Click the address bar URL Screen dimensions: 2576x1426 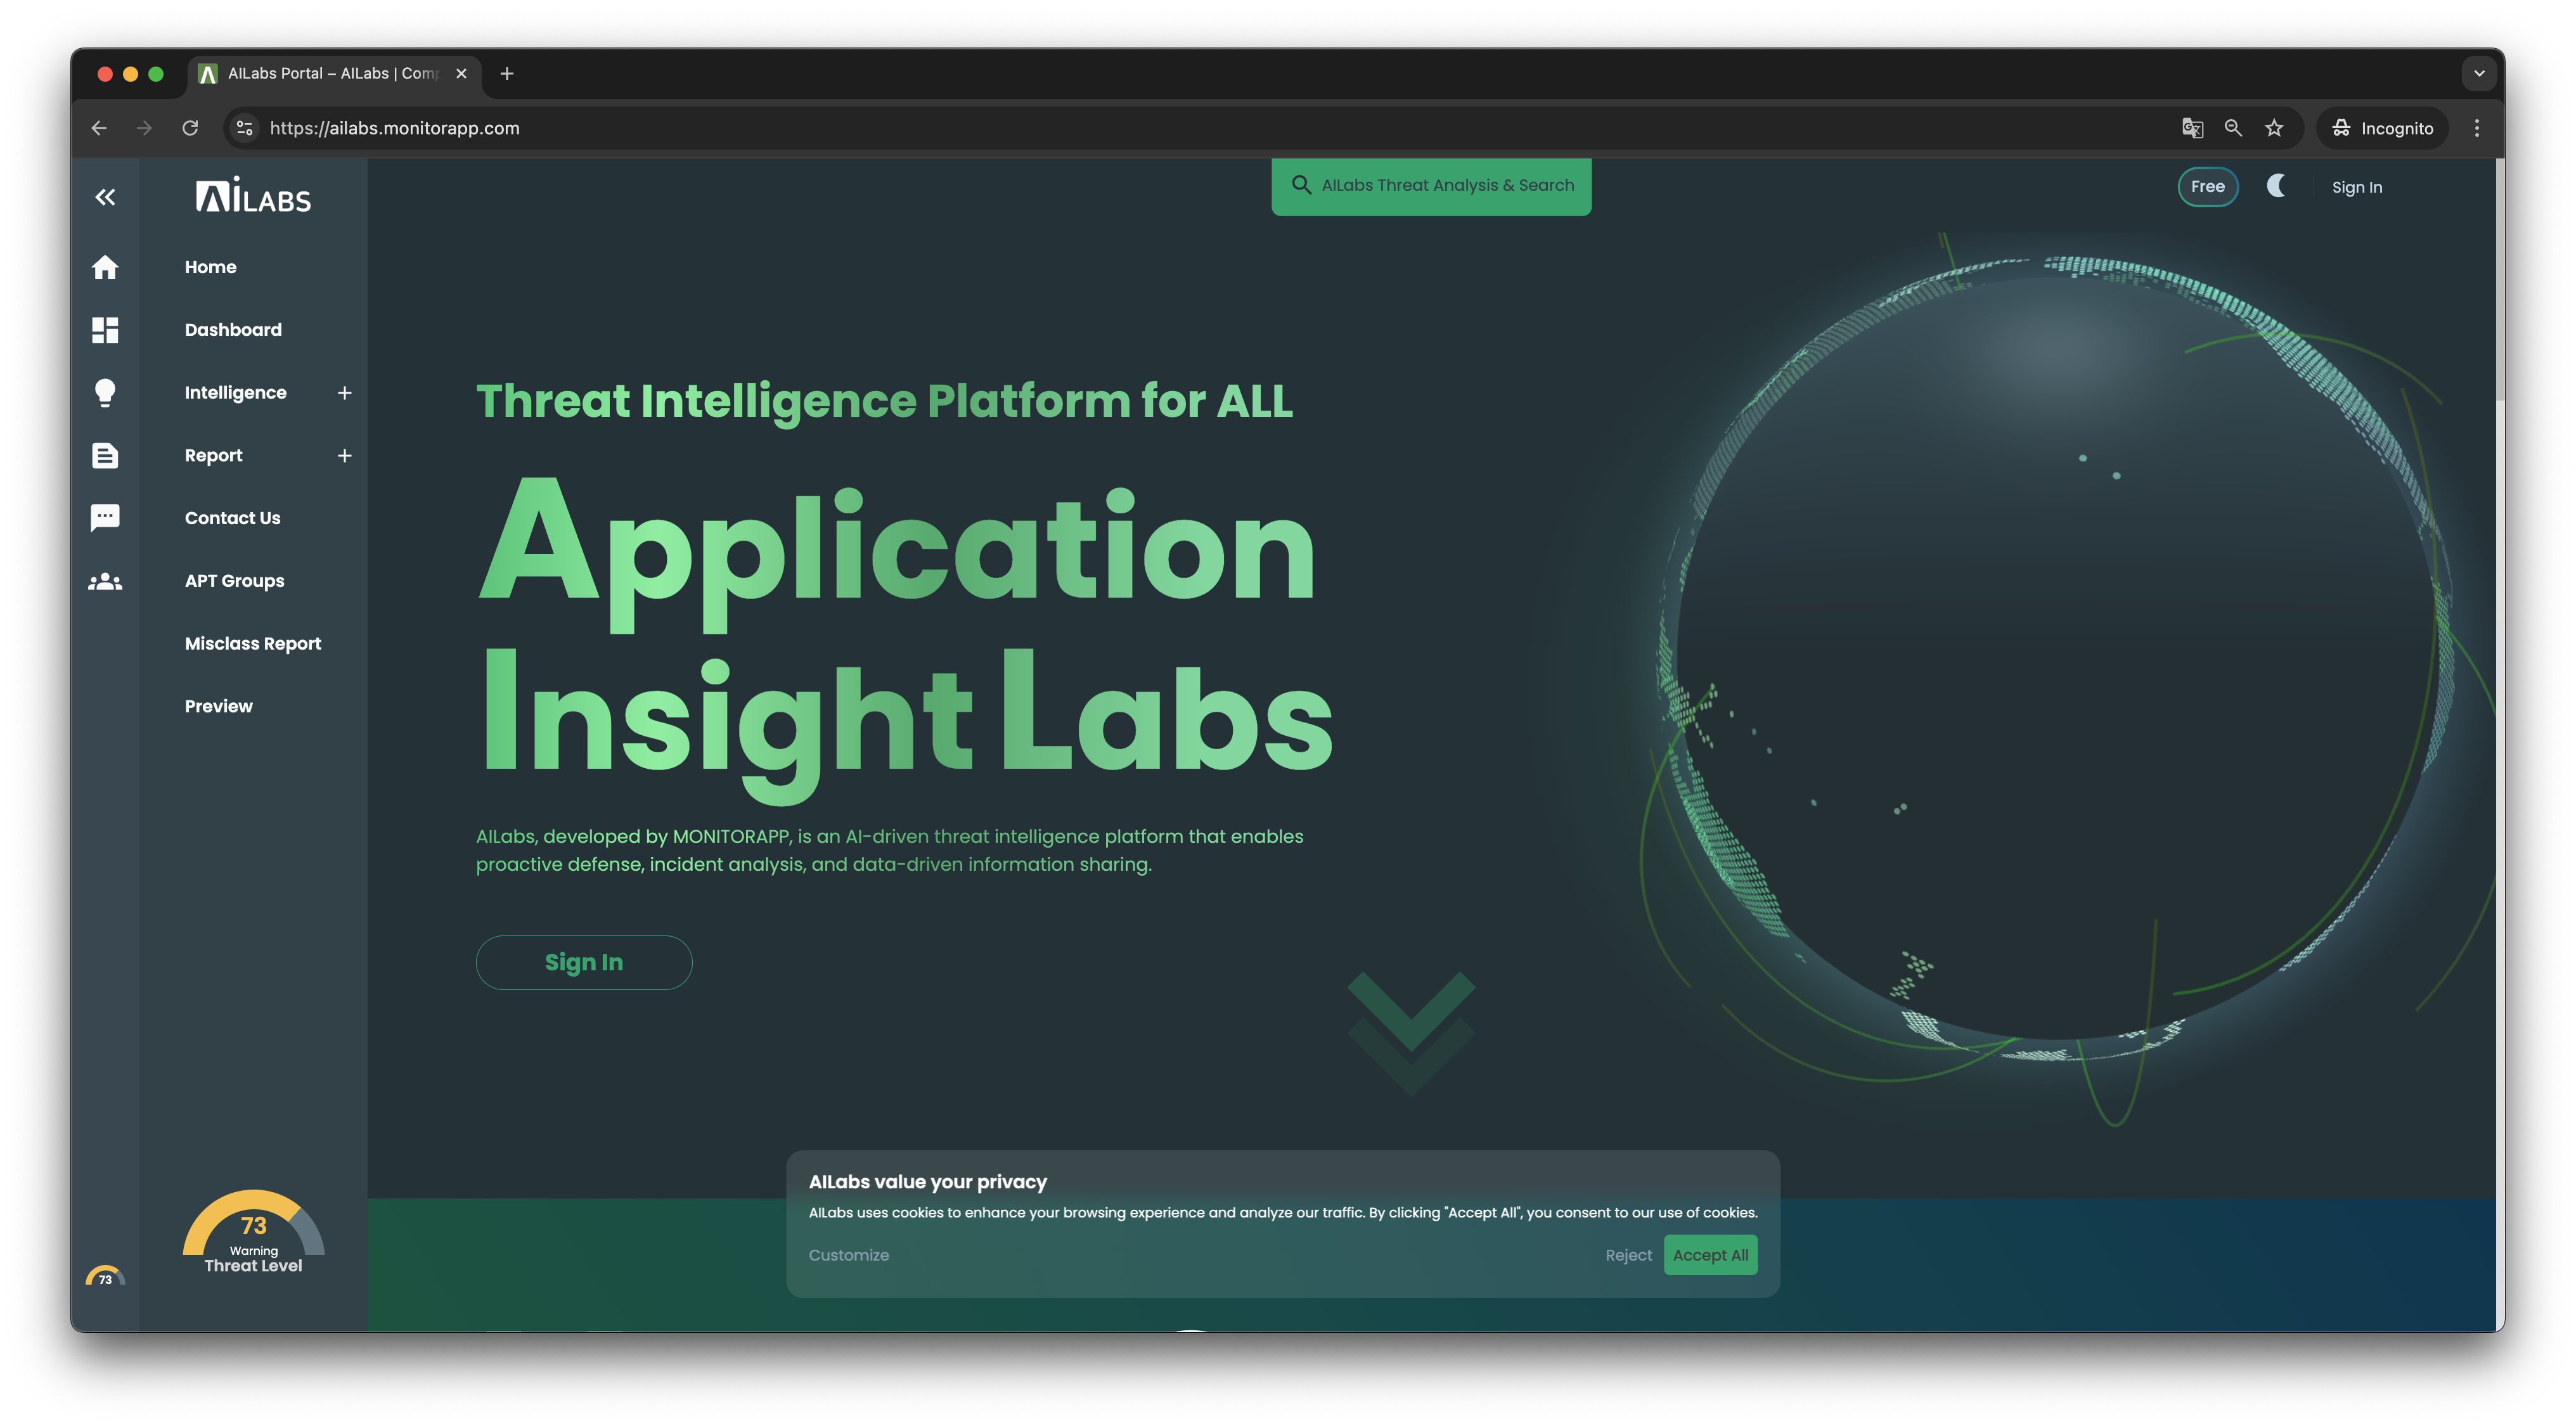tap(395, 128)
